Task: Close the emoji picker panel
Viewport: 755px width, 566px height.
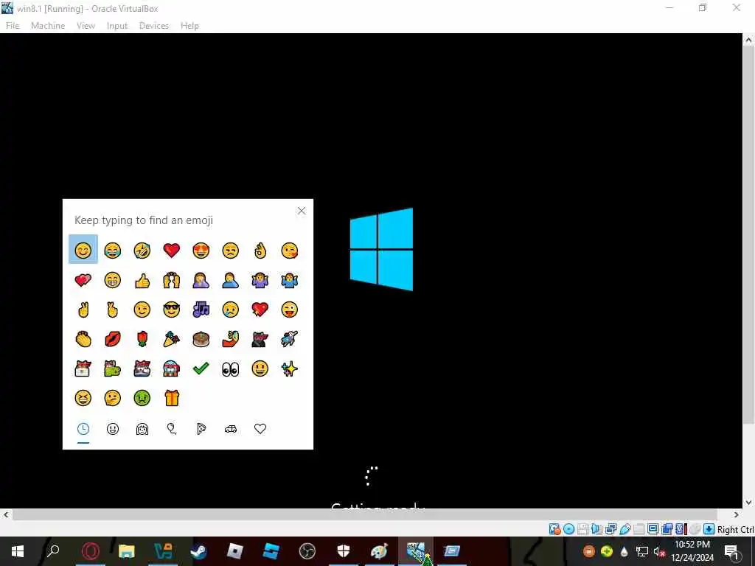Action: click(x=302, y=211)
